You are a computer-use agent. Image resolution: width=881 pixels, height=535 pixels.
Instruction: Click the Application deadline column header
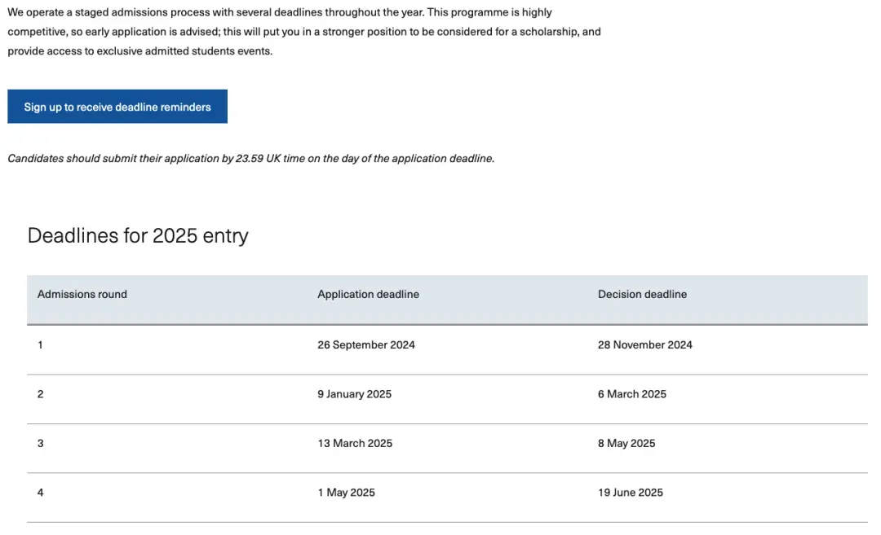[368, 294]
